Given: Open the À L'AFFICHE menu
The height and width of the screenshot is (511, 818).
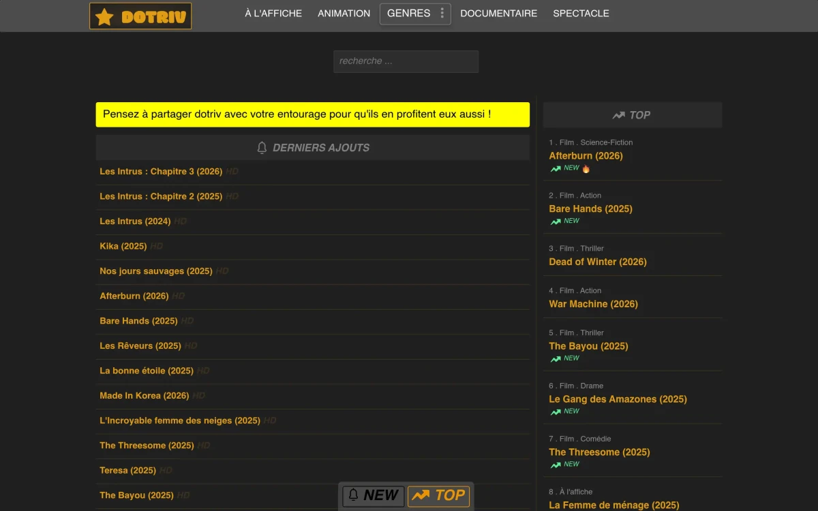Looking at the screenshot, I should [x=273, y=13].
